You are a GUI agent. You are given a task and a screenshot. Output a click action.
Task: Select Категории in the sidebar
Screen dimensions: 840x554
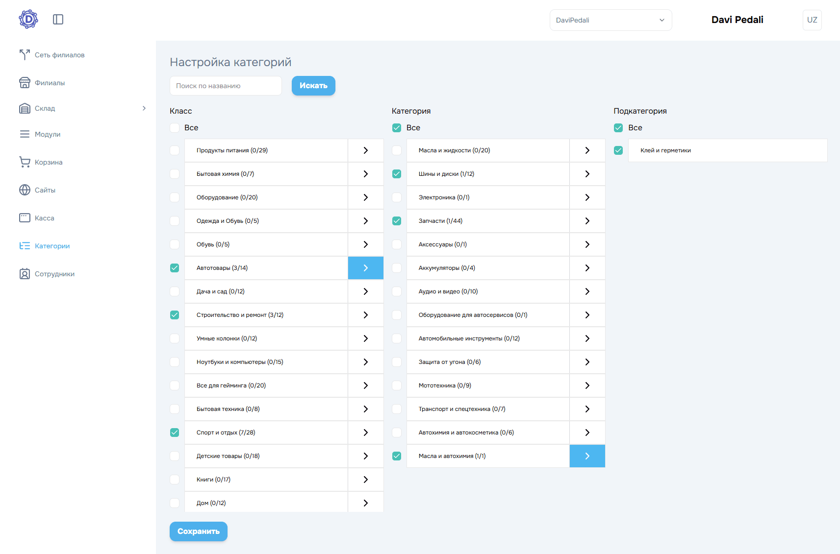52,246
